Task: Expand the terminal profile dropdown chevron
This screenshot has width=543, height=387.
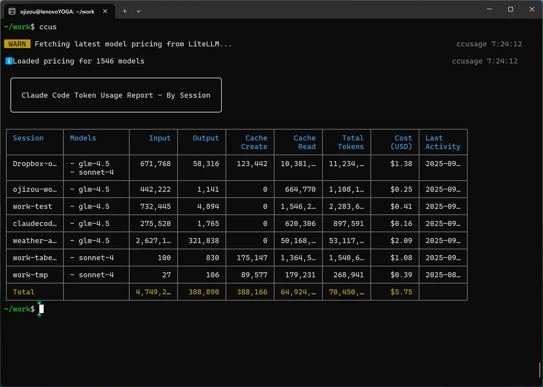Action: [138, 11]
